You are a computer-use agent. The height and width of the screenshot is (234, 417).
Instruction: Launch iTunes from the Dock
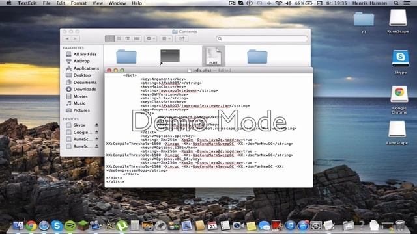[x=290, y=226]
